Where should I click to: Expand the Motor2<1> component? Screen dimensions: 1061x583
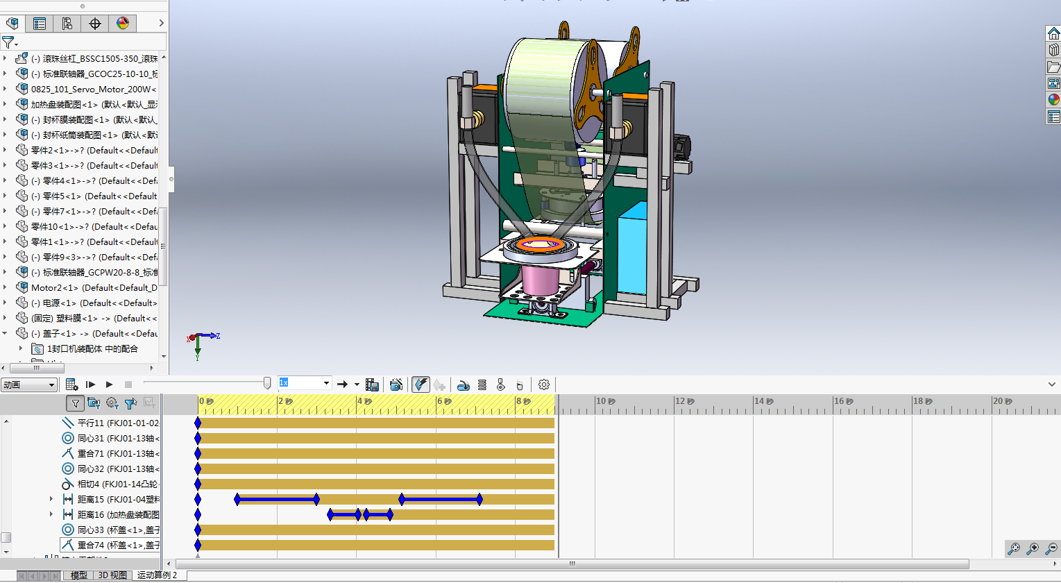5,287
